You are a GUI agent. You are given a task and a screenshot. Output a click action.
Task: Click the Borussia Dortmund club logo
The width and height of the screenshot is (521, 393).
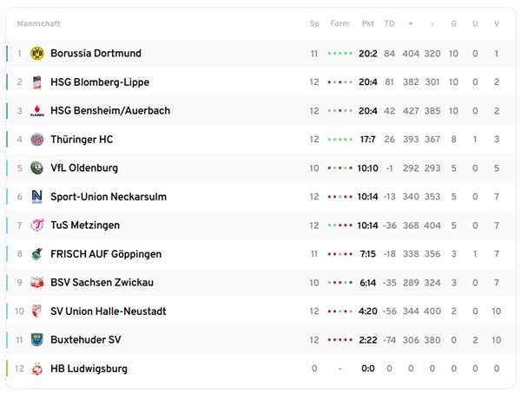36,54
